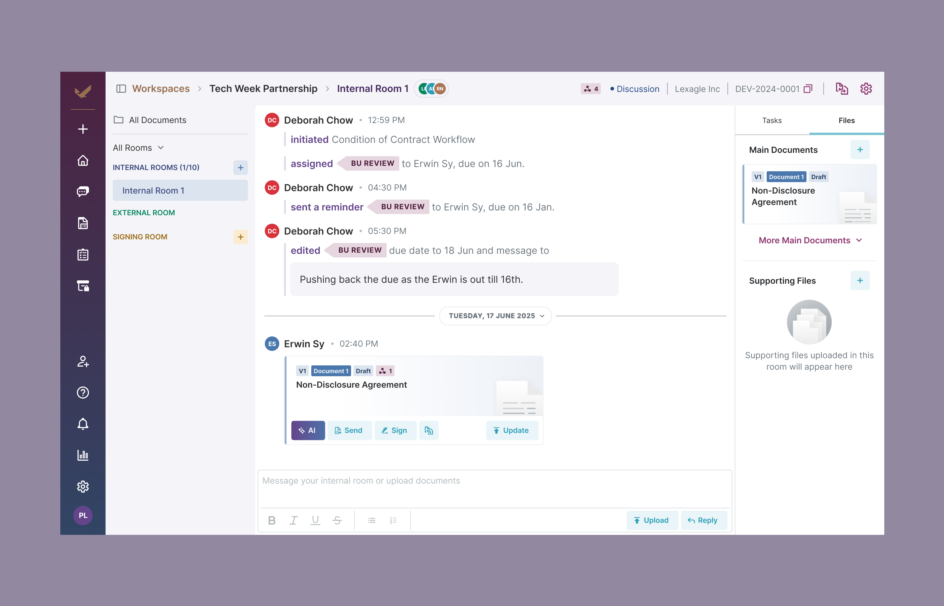Open the documents sidebar icon
This screenshot has height=606, width=944.
(x=83, y=223)
